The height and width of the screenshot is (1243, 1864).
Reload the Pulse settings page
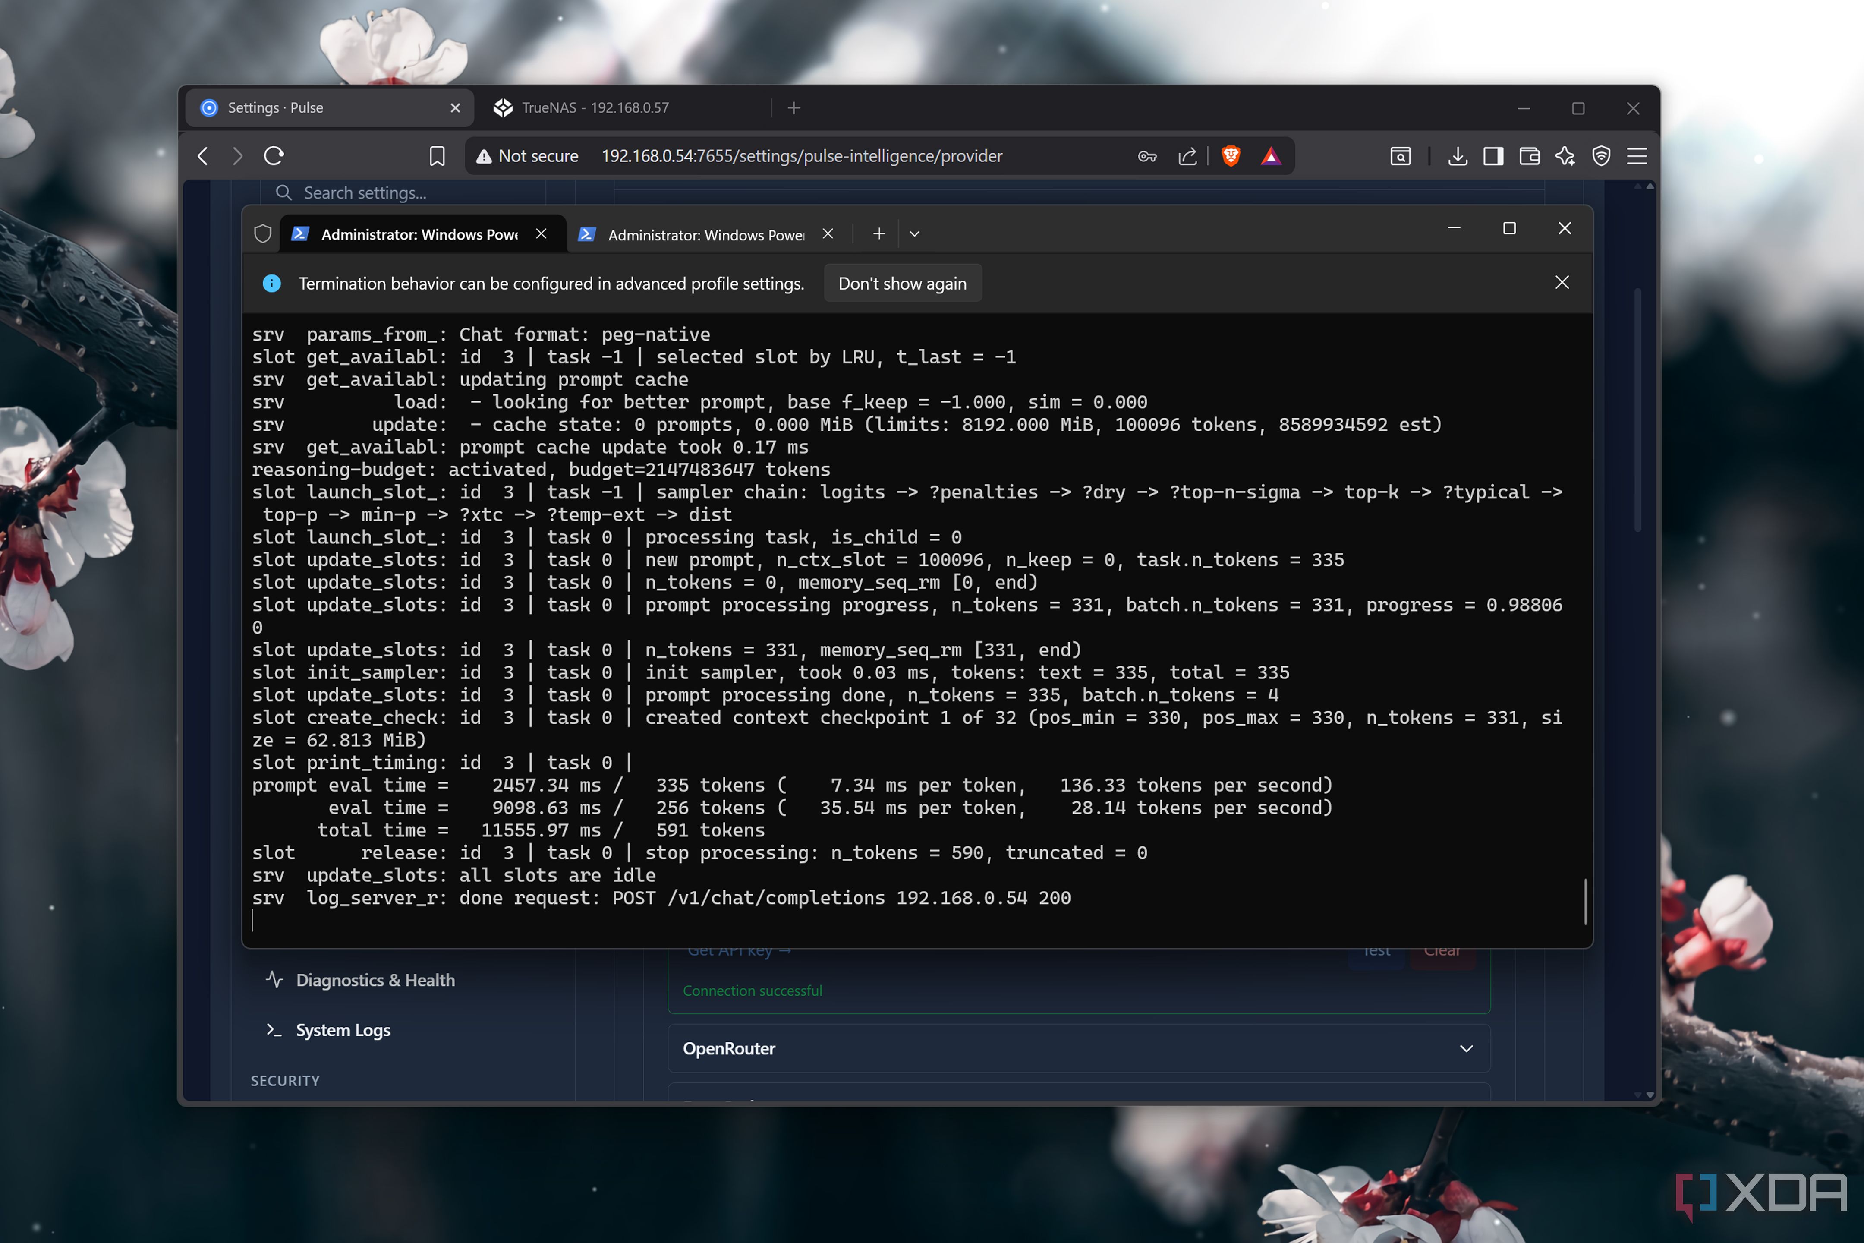point(274,156)
